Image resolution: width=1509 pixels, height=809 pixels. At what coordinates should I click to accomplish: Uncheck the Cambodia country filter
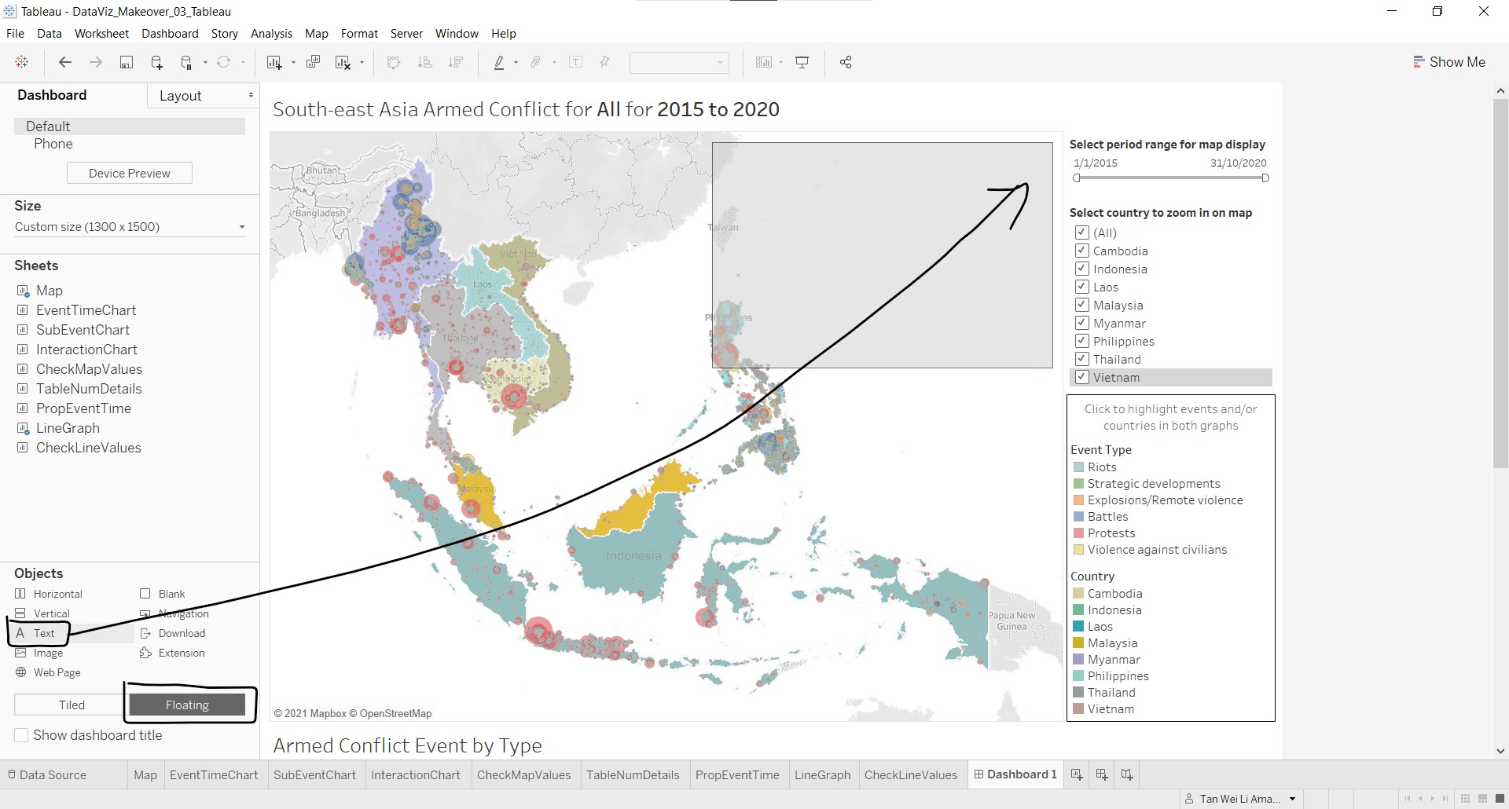1082,251
